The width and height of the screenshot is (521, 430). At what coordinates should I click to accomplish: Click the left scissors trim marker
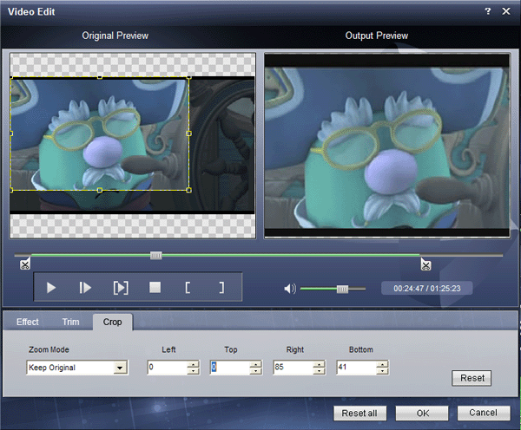(25, 264)
